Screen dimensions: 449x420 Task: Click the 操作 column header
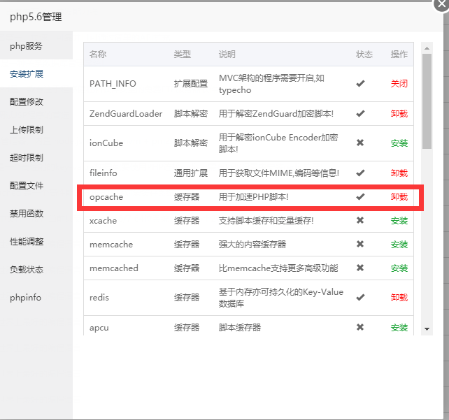point(399,54)
